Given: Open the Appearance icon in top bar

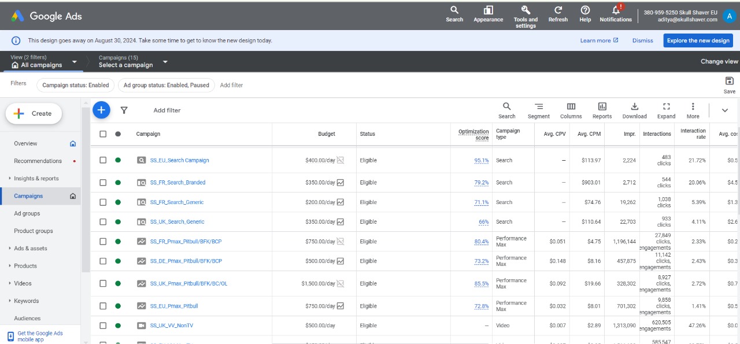Looking at the screenshot, I should [x=489, y=10].
